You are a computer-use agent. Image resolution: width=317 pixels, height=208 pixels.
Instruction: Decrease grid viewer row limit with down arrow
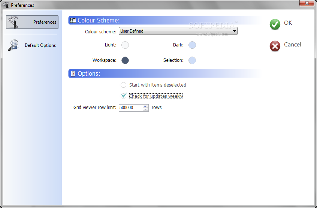point(145,109)
